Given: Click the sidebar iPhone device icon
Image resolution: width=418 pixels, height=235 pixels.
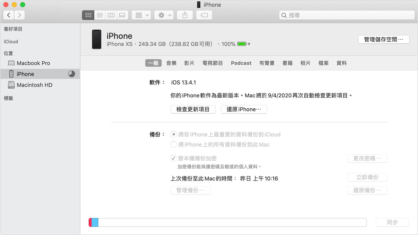Looking at the screenshot, I should click(x=11, y=74).
